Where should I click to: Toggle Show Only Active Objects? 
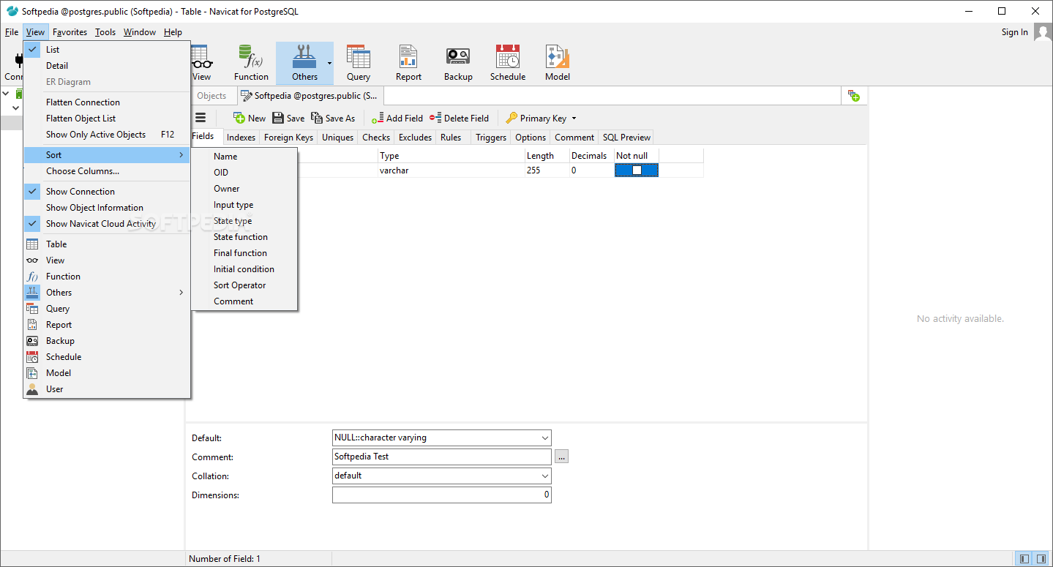107,135
